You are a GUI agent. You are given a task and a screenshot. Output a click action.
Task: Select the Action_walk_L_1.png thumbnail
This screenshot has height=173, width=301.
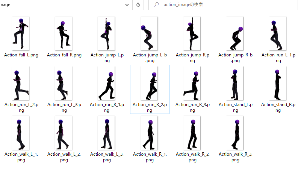tap(21, 133)
